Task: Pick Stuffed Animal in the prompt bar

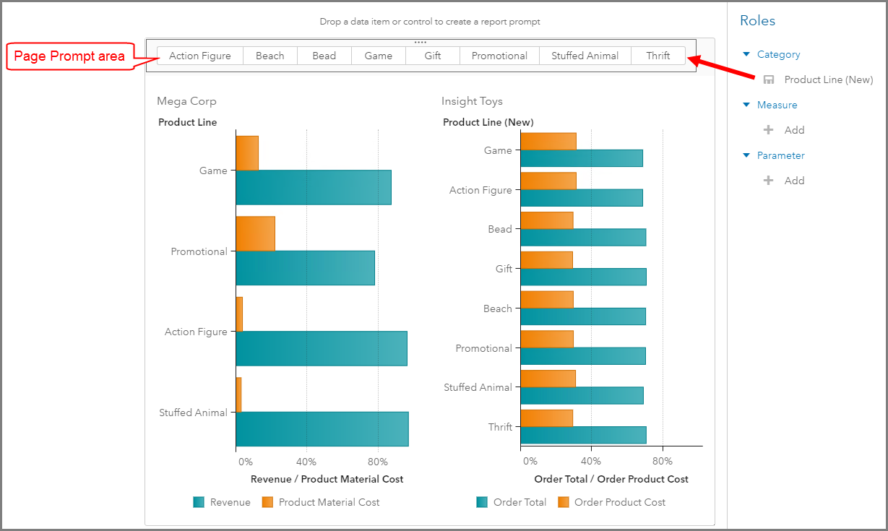Action: coord(585,56)
